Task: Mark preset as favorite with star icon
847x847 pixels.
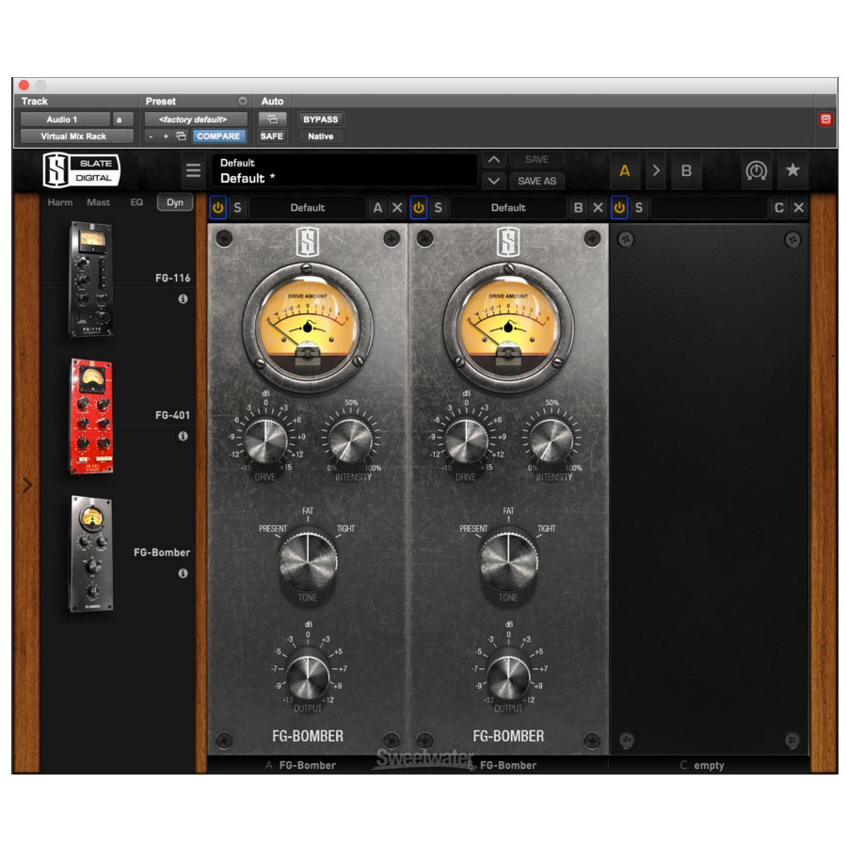Action: (x=792, y=170)
